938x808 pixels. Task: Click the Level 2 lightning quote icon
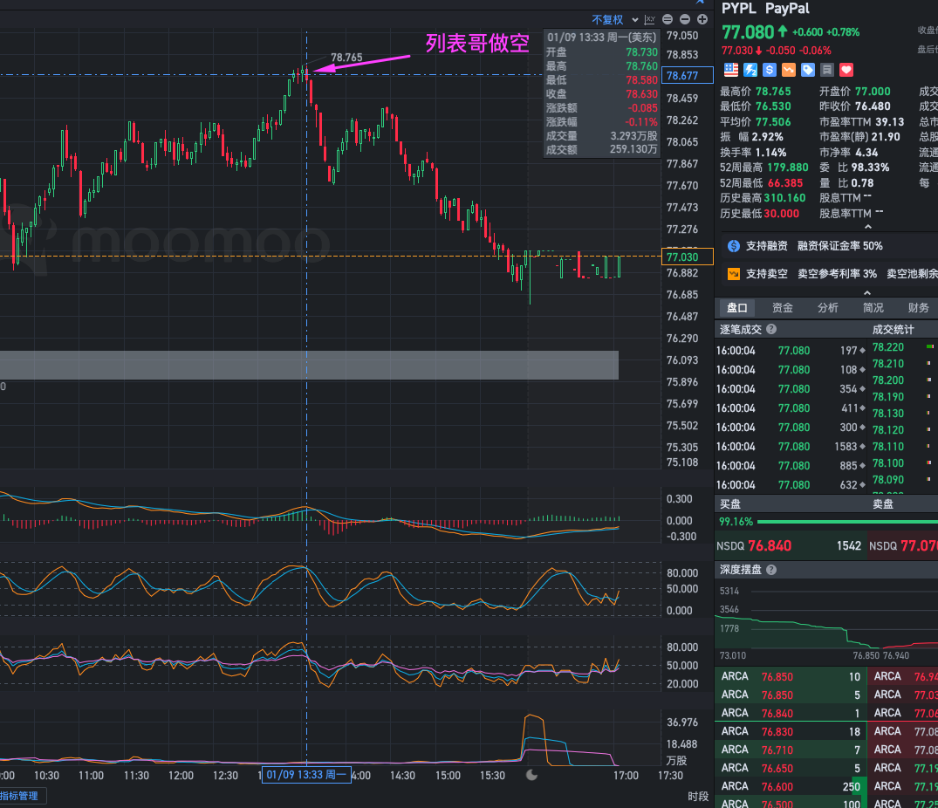pyautogui.click(x=750, y=70)
